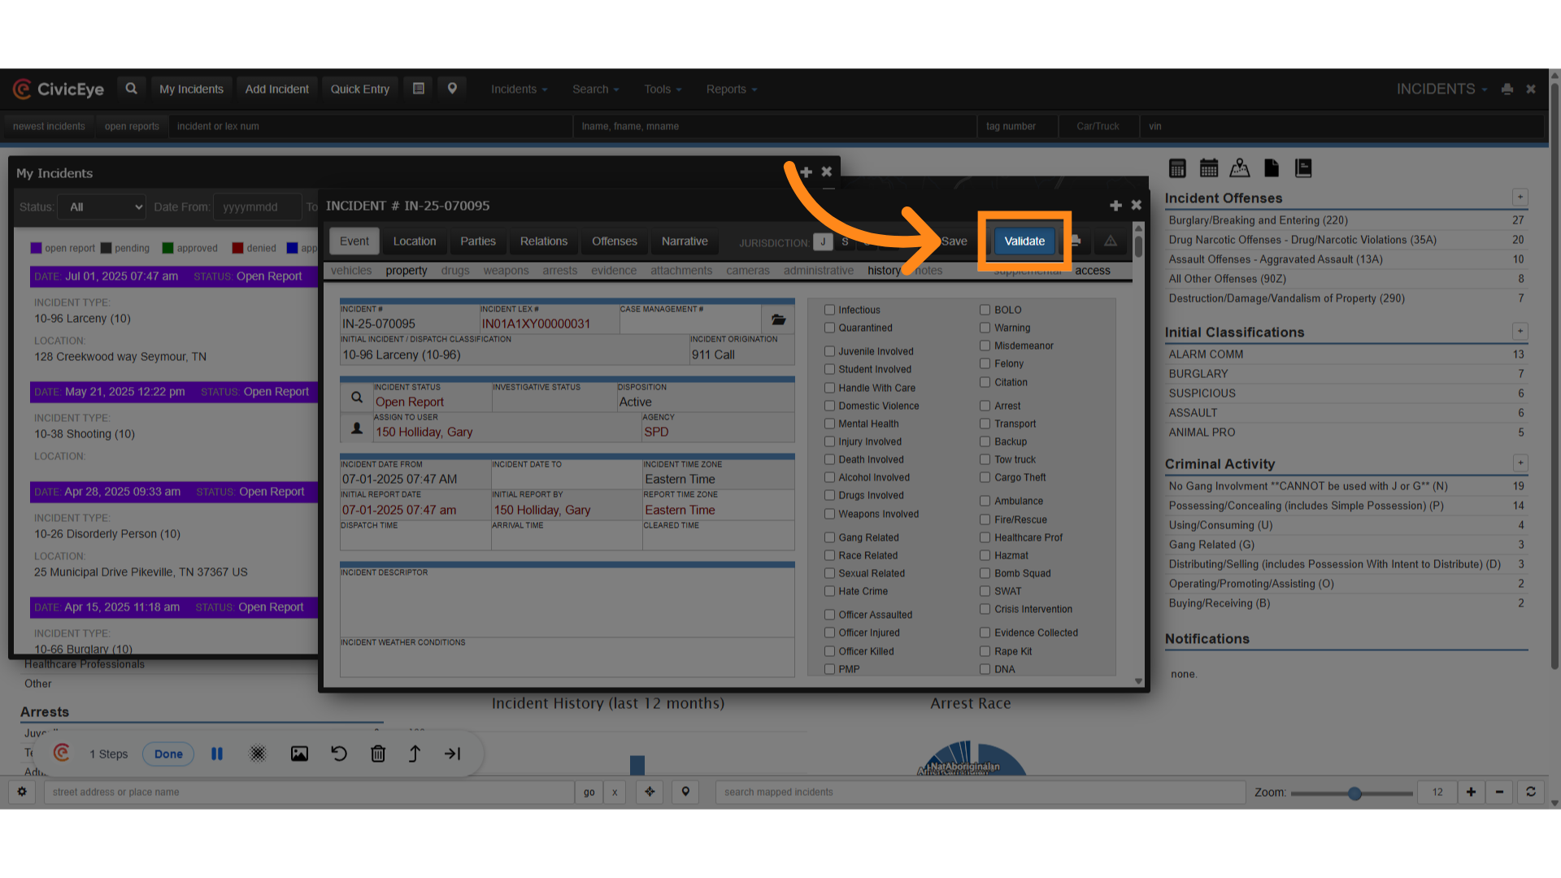Viewport: 1561px width, 878px height.
Task: Open the INCIDENTS module dropdown at top right
Action: [1441, 89]
